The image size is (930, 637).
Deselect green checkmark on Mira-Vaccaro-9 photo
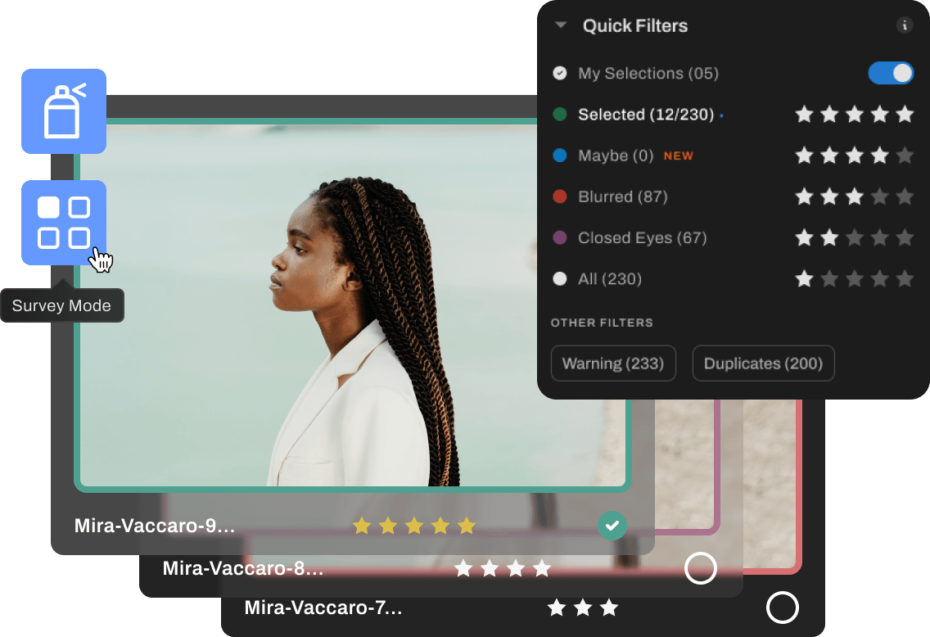coord(612,526)
